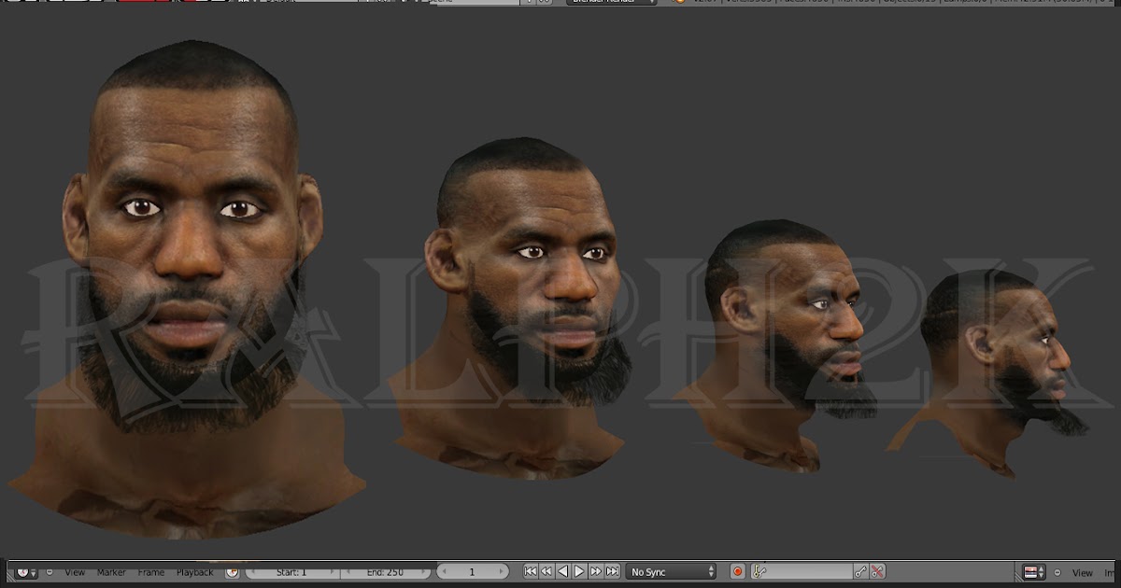Select the Jump to Start playback icon
The height and width of the screenshot is (588, 1121).
pyautogui.click(x=529, y=572)
